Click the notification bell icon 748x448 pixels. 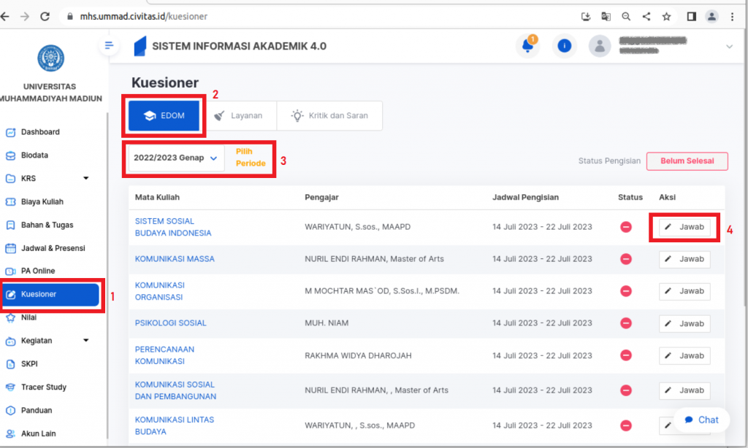pos(526,46)
